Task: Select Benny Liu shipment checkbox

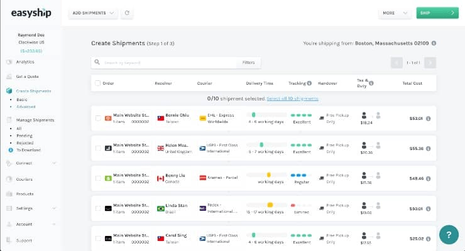Action: click(98, 178)
